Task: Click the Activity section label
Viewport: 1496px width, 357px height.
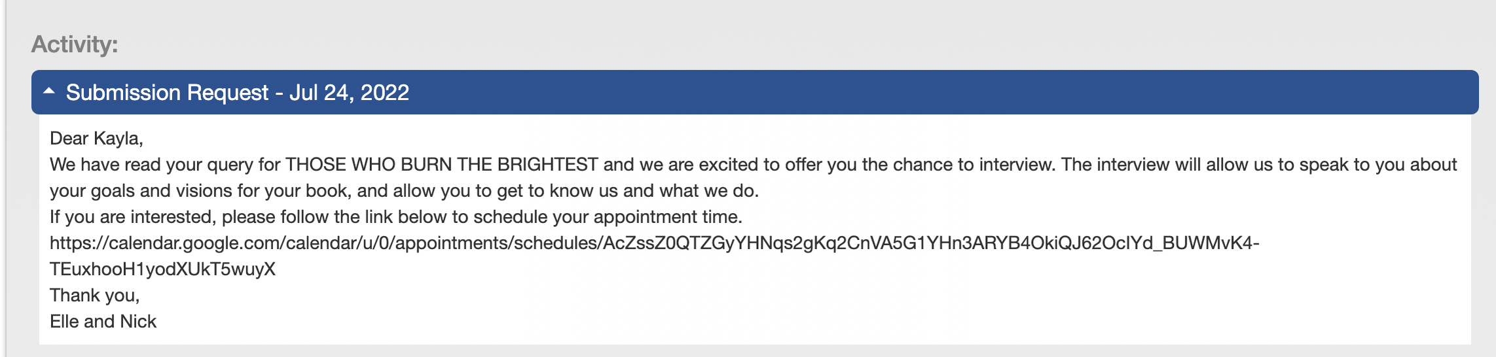Action: (75, 44)
